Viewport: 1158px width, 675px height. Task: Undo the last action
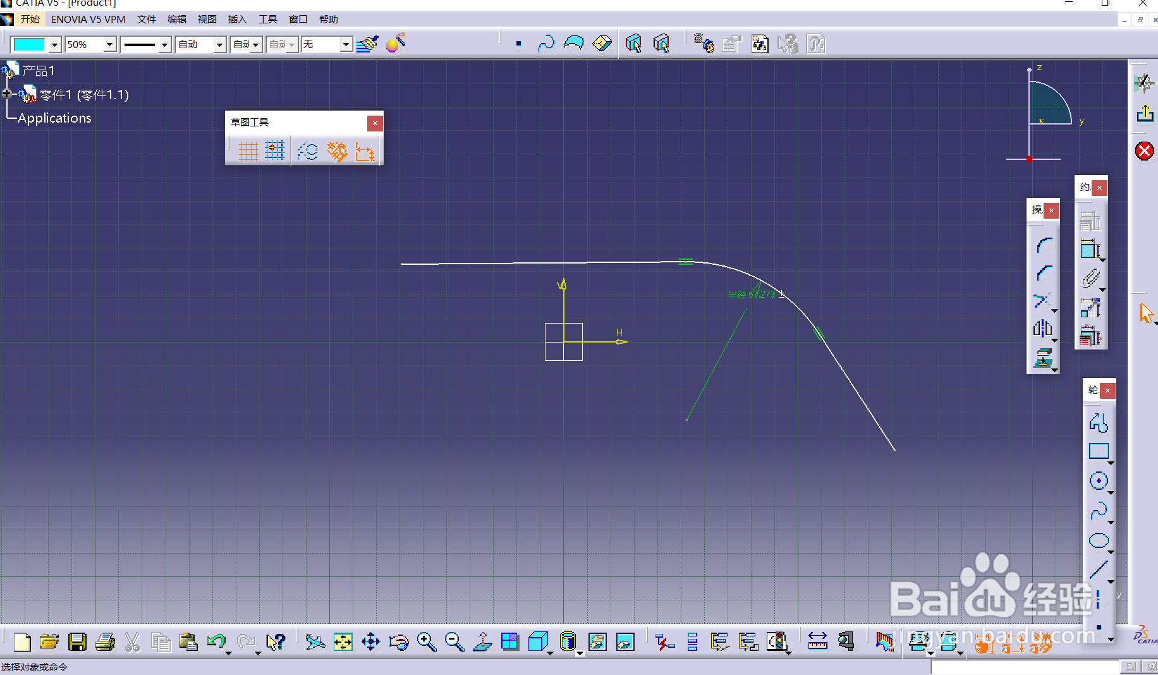tap(216, 642)
